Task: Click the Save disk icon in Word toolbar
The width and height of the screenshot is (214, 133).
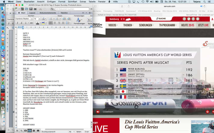Action: (x=31, y=9)
